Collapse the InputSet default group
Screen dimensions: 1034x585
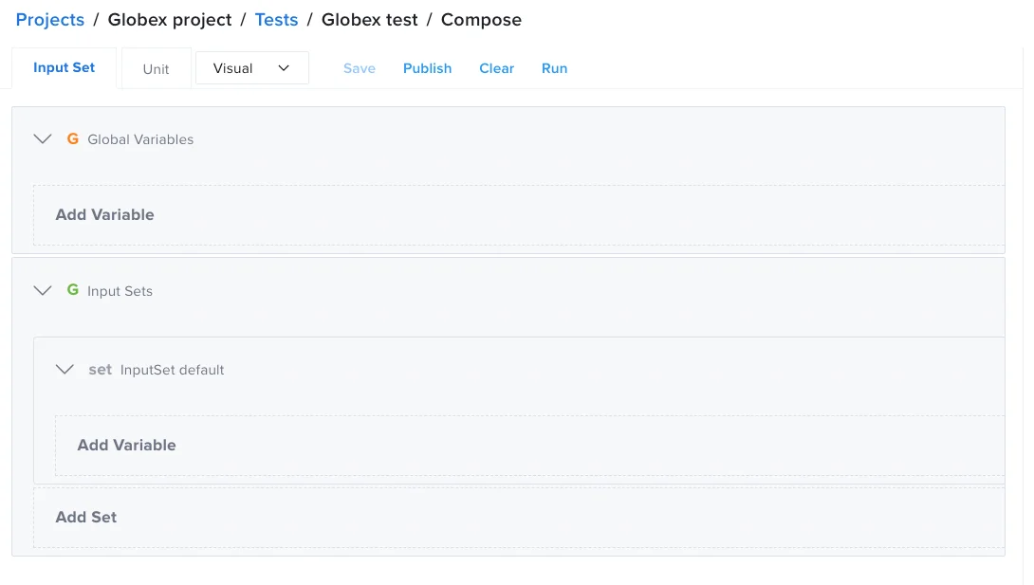tap(65, 370)
